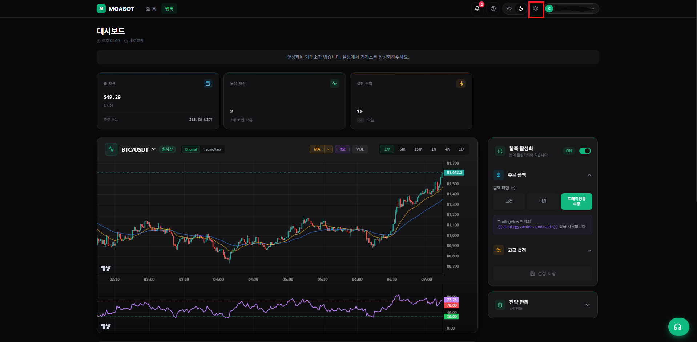The width and height of the screenshot is (697, 342).
Task: Open the notifications bell icon
Action: pyautogui.click(x=477, y=8)
